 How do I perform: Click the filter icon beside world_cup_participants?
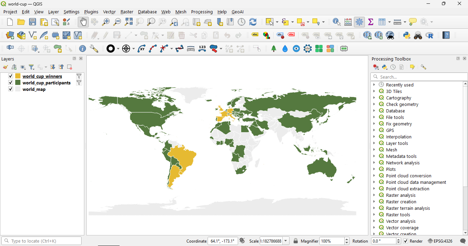(79, 83)
